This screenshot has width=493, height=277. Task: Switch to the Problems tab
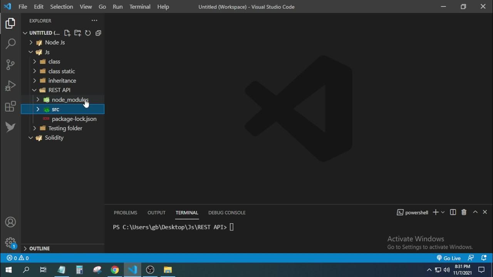pos(125,212)
